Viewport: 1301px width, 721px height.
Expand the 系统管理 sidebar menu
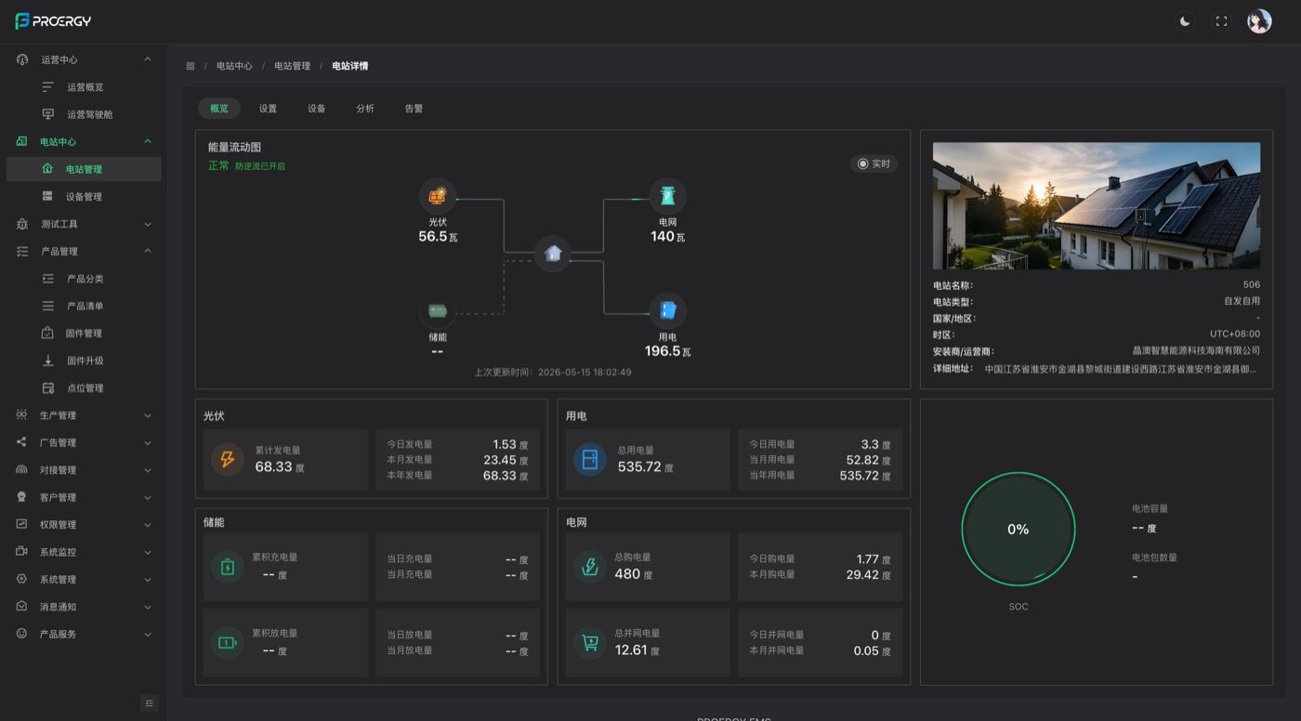(x=84, y=579)
